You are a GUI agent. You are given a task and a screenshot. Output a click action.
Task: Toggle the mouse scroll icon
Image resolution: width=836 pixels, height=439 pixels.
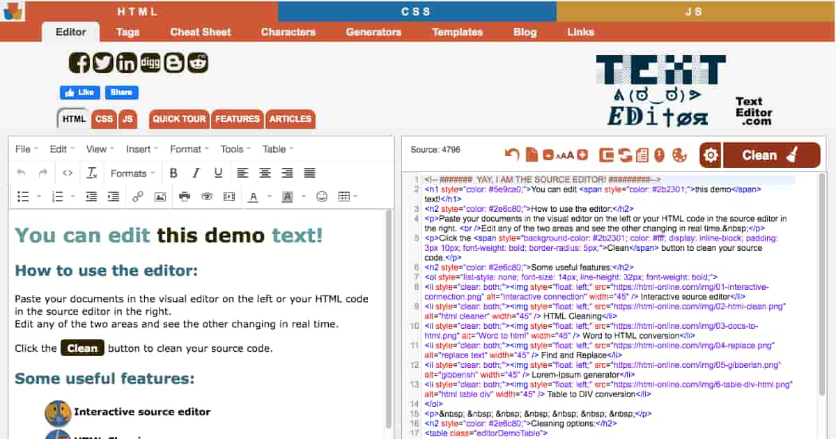(659, 155)
